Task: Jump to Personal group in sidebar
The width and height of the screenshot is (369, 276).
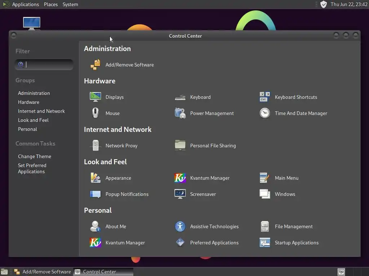Action: tap(27, 129)
